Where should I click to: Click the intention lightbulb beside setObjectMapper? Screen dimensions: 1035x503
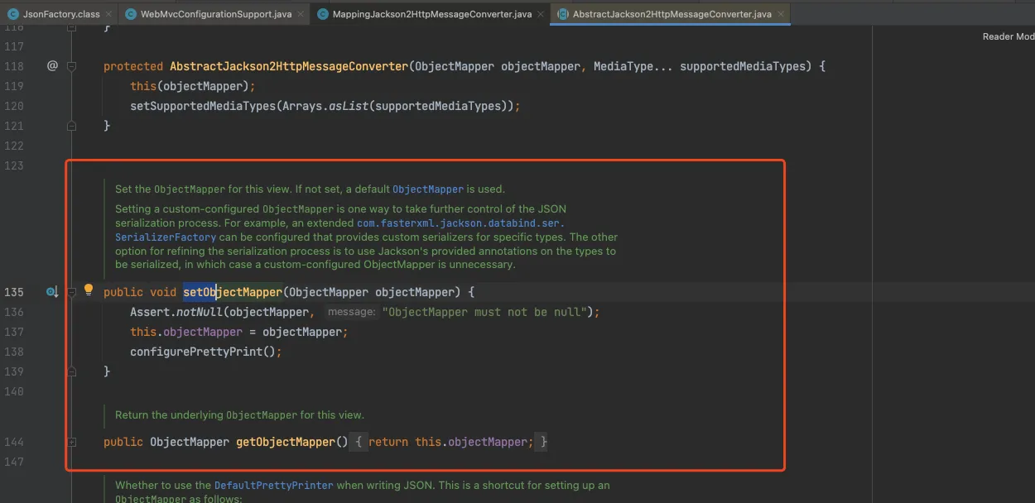[89, 290]
